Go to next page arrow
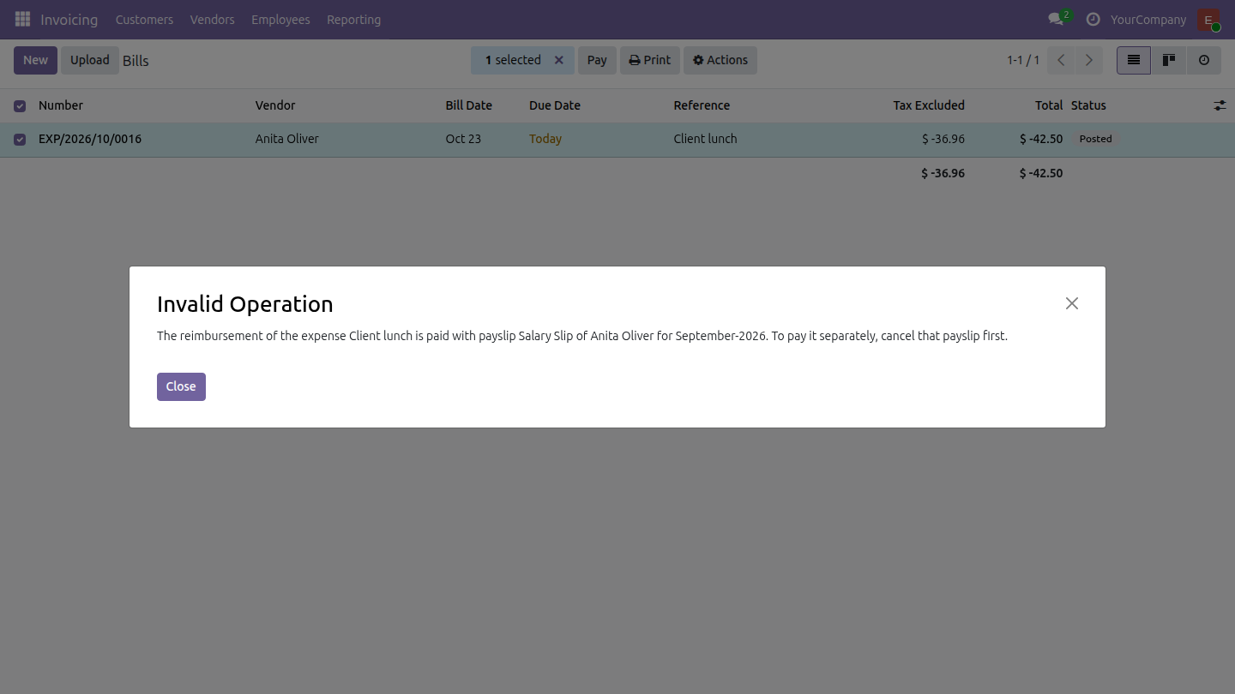 [1089, 60]
